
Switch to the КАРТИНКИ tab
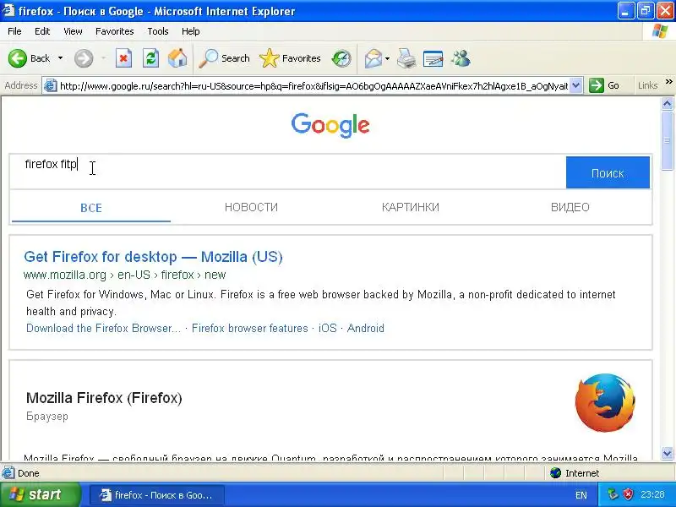click(x=411, y=207)
